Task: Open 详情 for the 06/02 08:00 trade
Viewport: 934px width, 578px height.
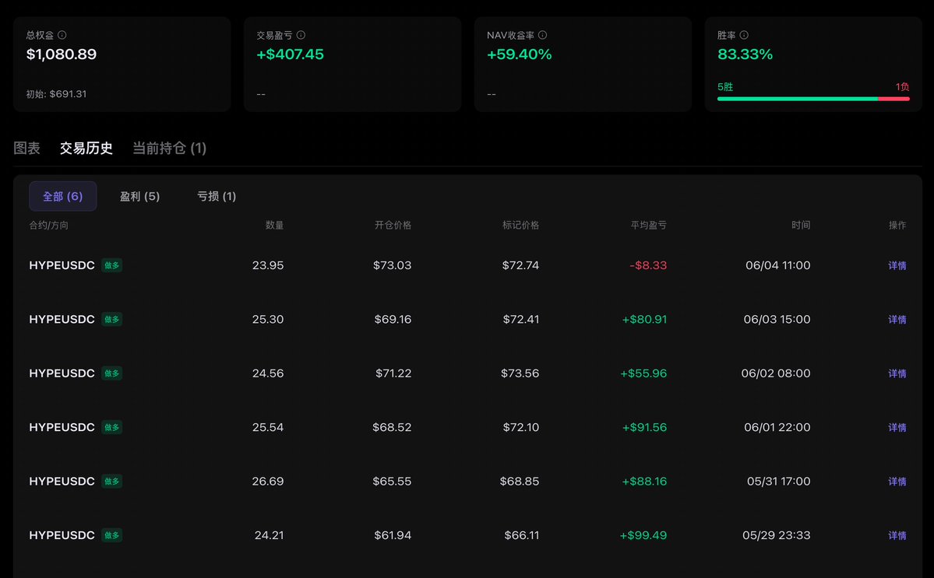Action: (897, 374)
